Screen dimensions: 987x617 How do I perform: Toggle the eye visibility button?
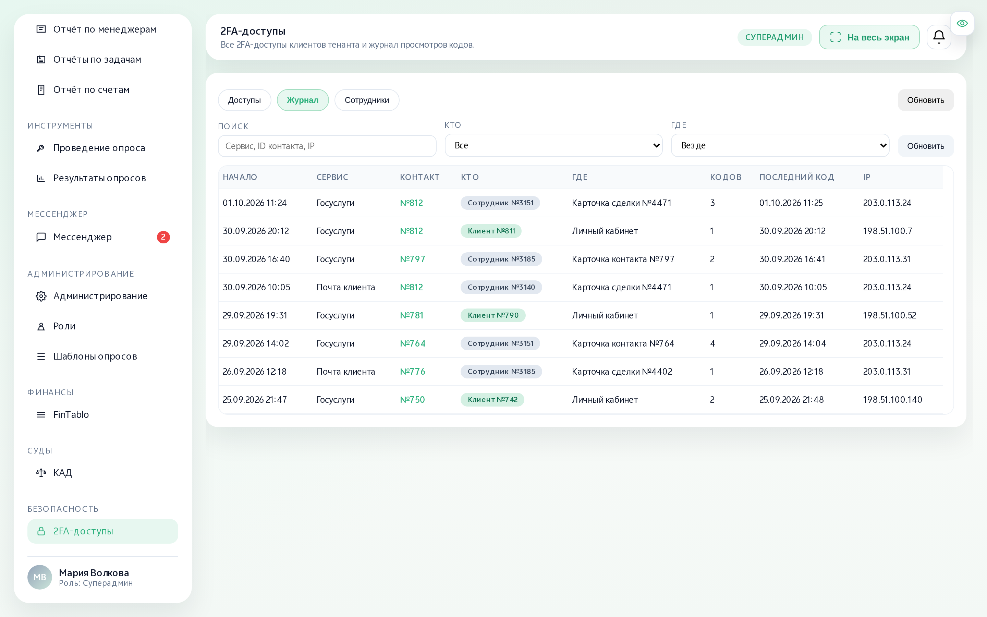point(962,23)
